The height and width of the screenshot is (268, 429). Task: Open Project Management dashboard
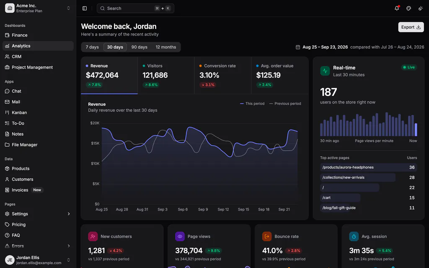coord(38,67)
